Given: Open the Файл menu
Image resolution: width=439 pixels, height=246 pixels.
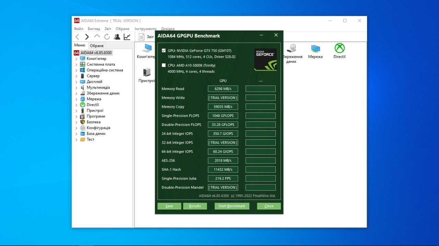Looking at the screenshot, I should [79, 29].
